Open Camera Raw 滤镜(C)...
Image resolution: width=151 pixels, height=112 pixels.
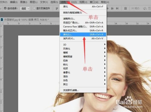(83, 26)
